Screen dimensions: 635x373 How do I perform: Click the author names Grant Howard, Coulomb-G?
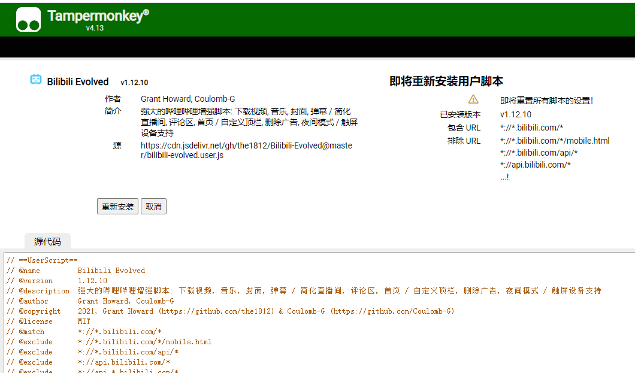[188, 99]
